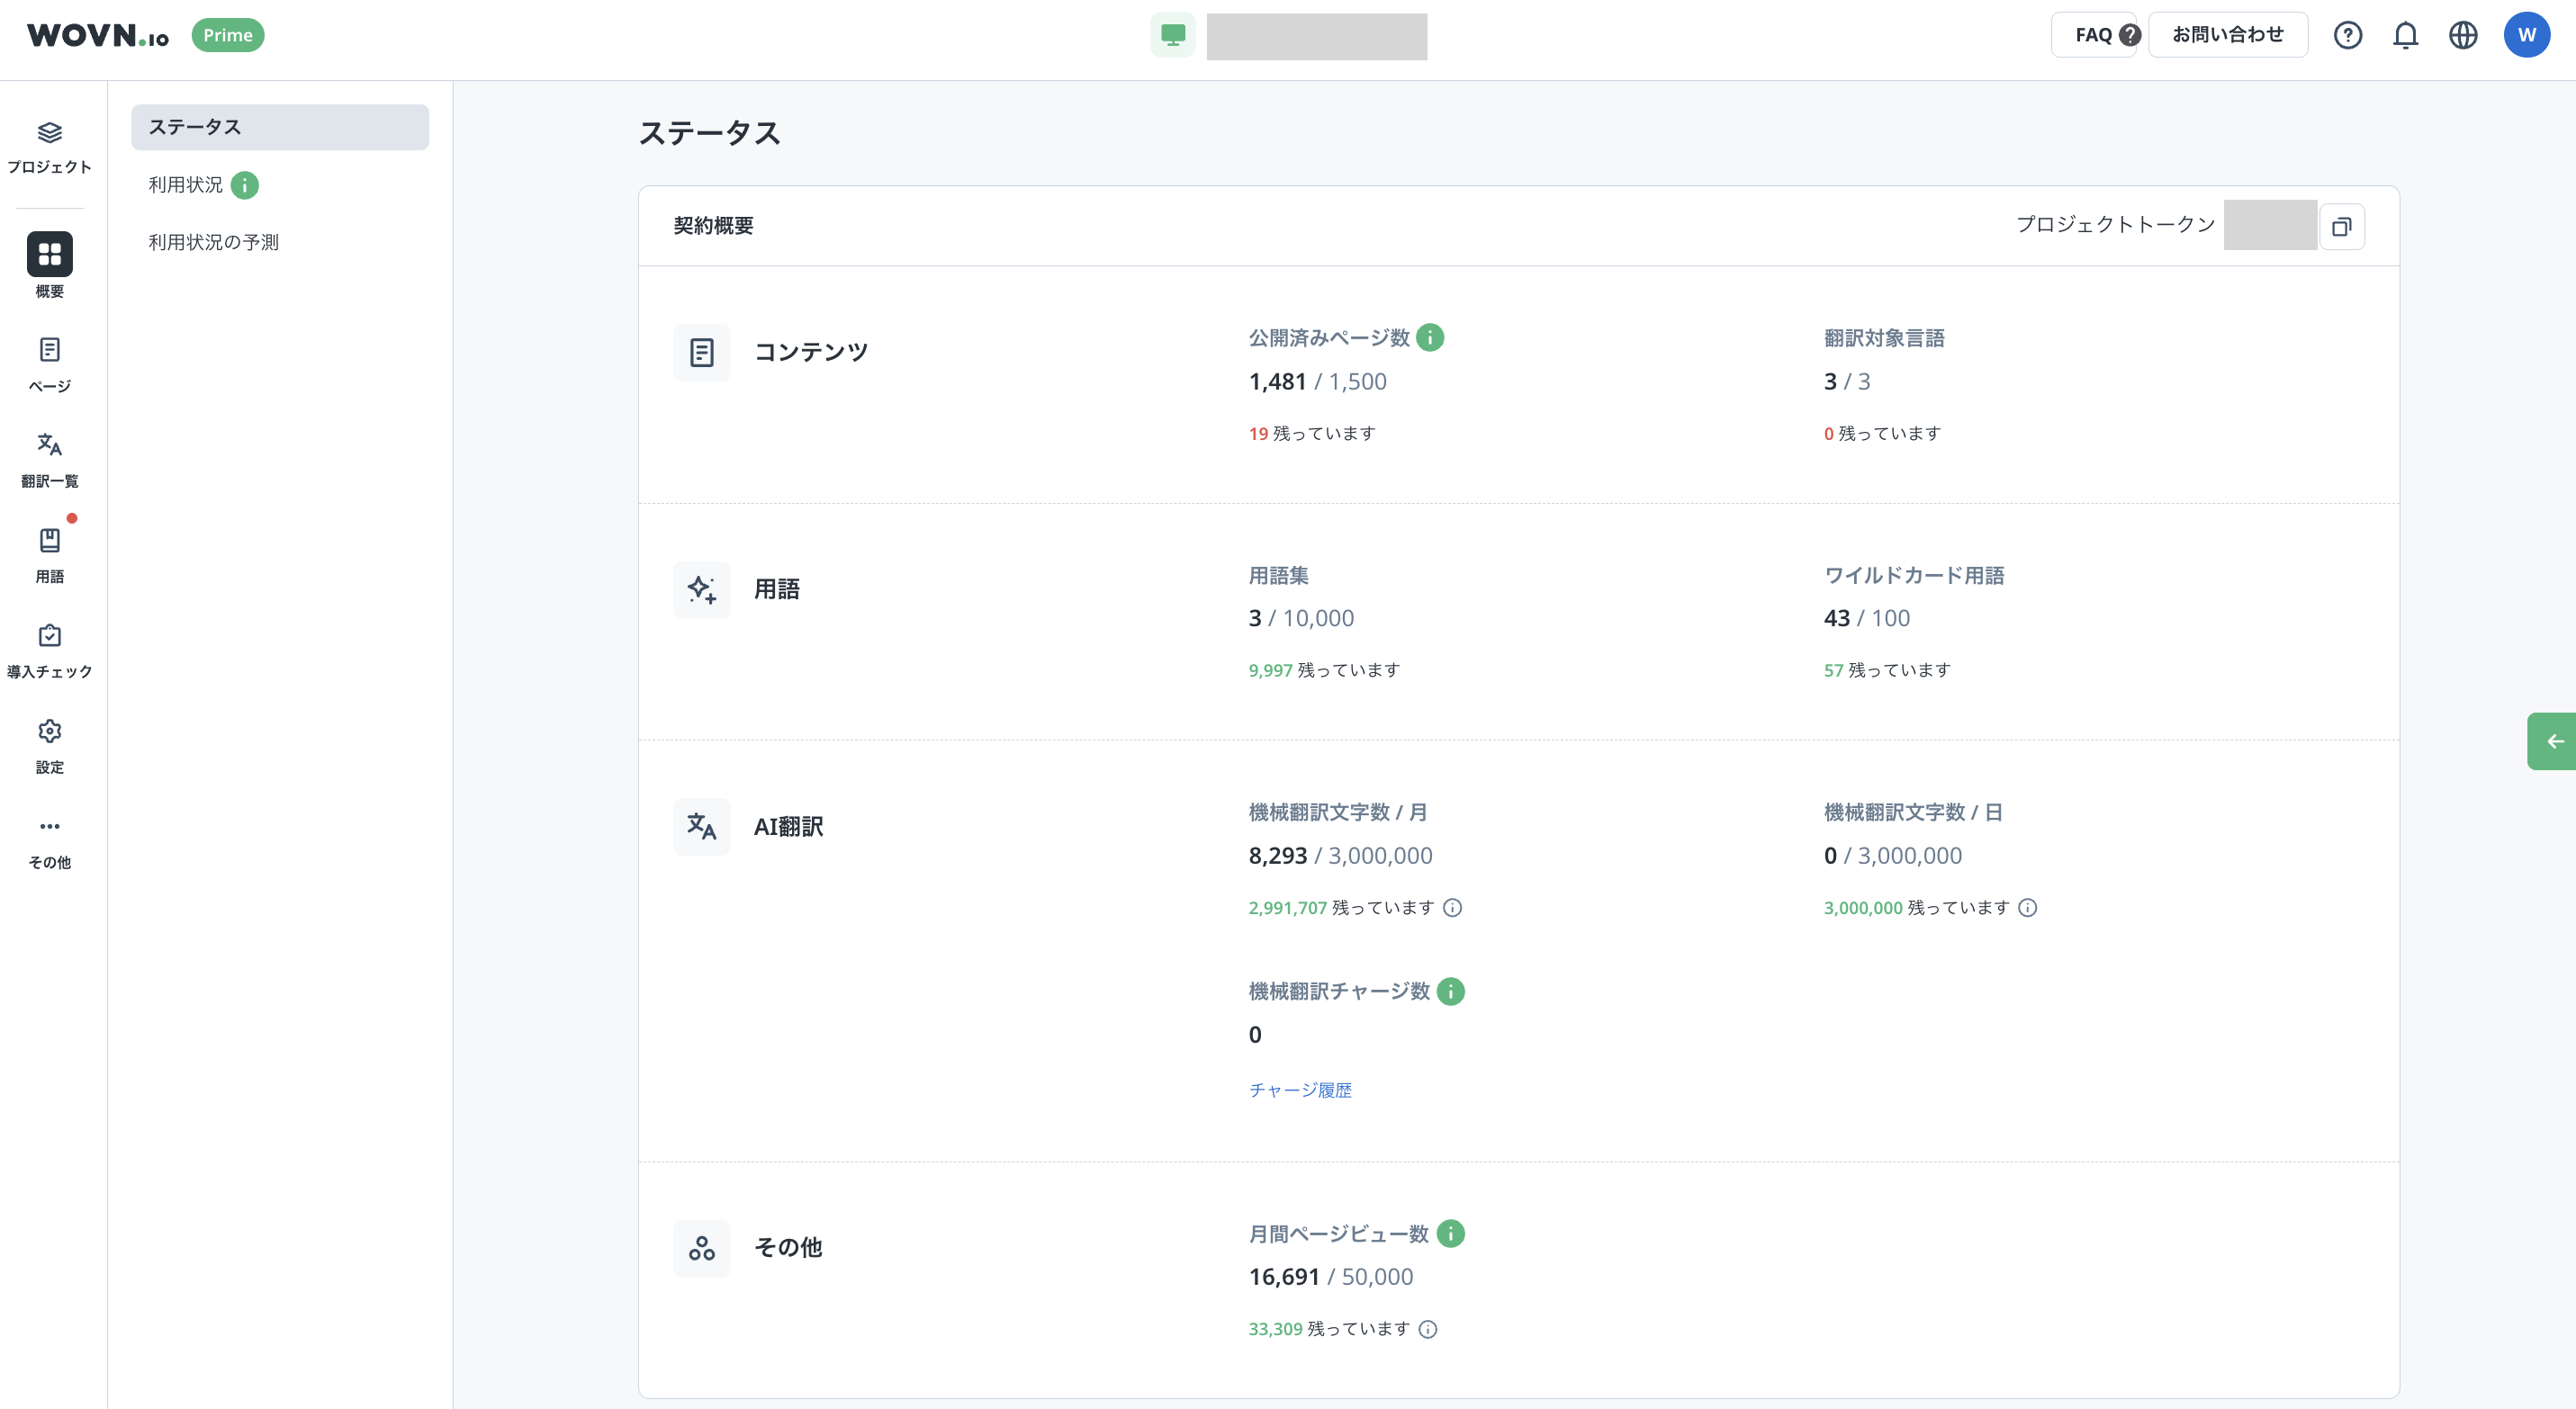Open the help question mark icon
This screenshot has width=2576, height=1409.
2348,34
